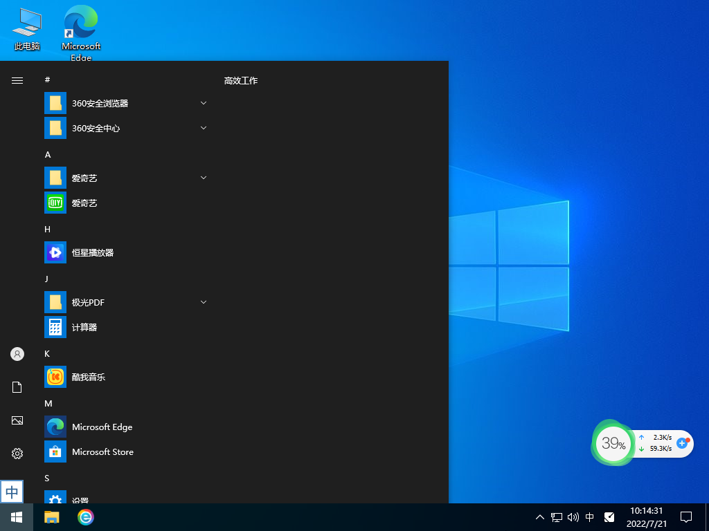709x531 pixels.
Task: Launch the 计算器 (Calculator) app
Action: pos(84,327)
